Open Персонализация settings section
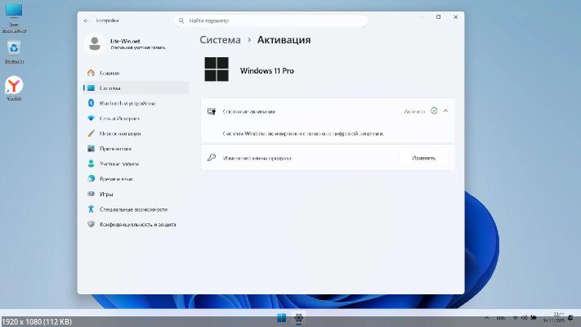Viewport: 581px width, 327px height. (x=120, y=133)
